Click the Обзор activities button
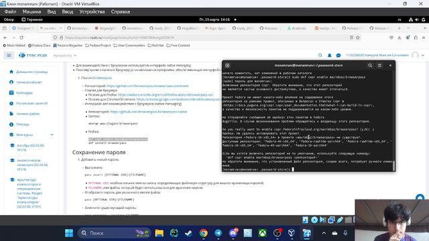 [x=9, y=19]
